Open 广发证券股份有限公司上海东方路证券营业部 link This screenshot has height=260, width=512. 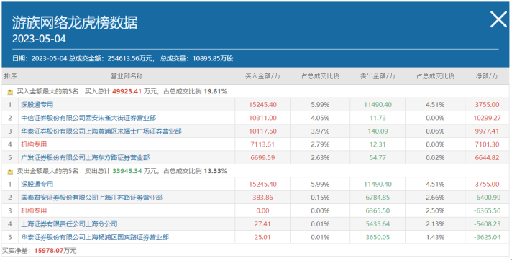pos(86,157)
